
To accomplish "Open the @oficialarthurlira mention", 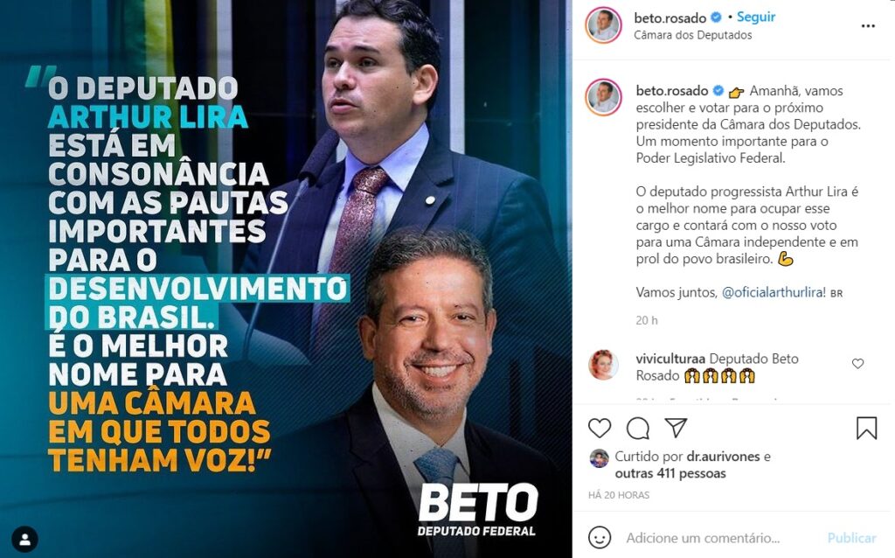I will coord(773,292).
